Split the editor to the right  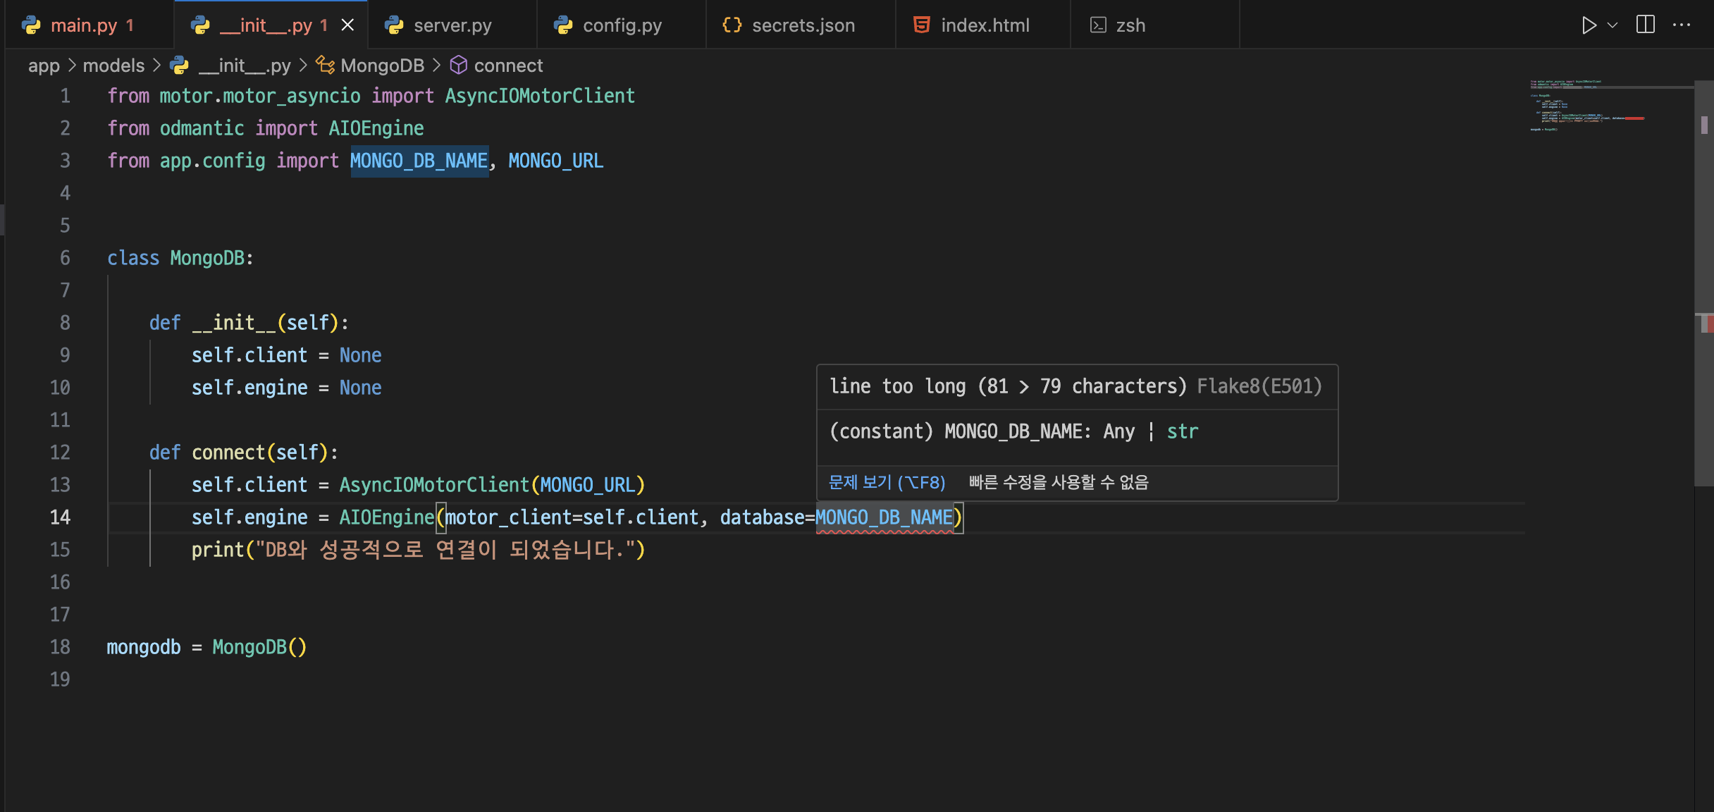point(1646,25)
